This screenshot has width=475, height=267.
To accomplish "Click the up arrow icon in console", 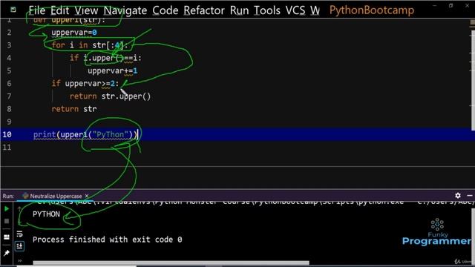I will (19, 209).
